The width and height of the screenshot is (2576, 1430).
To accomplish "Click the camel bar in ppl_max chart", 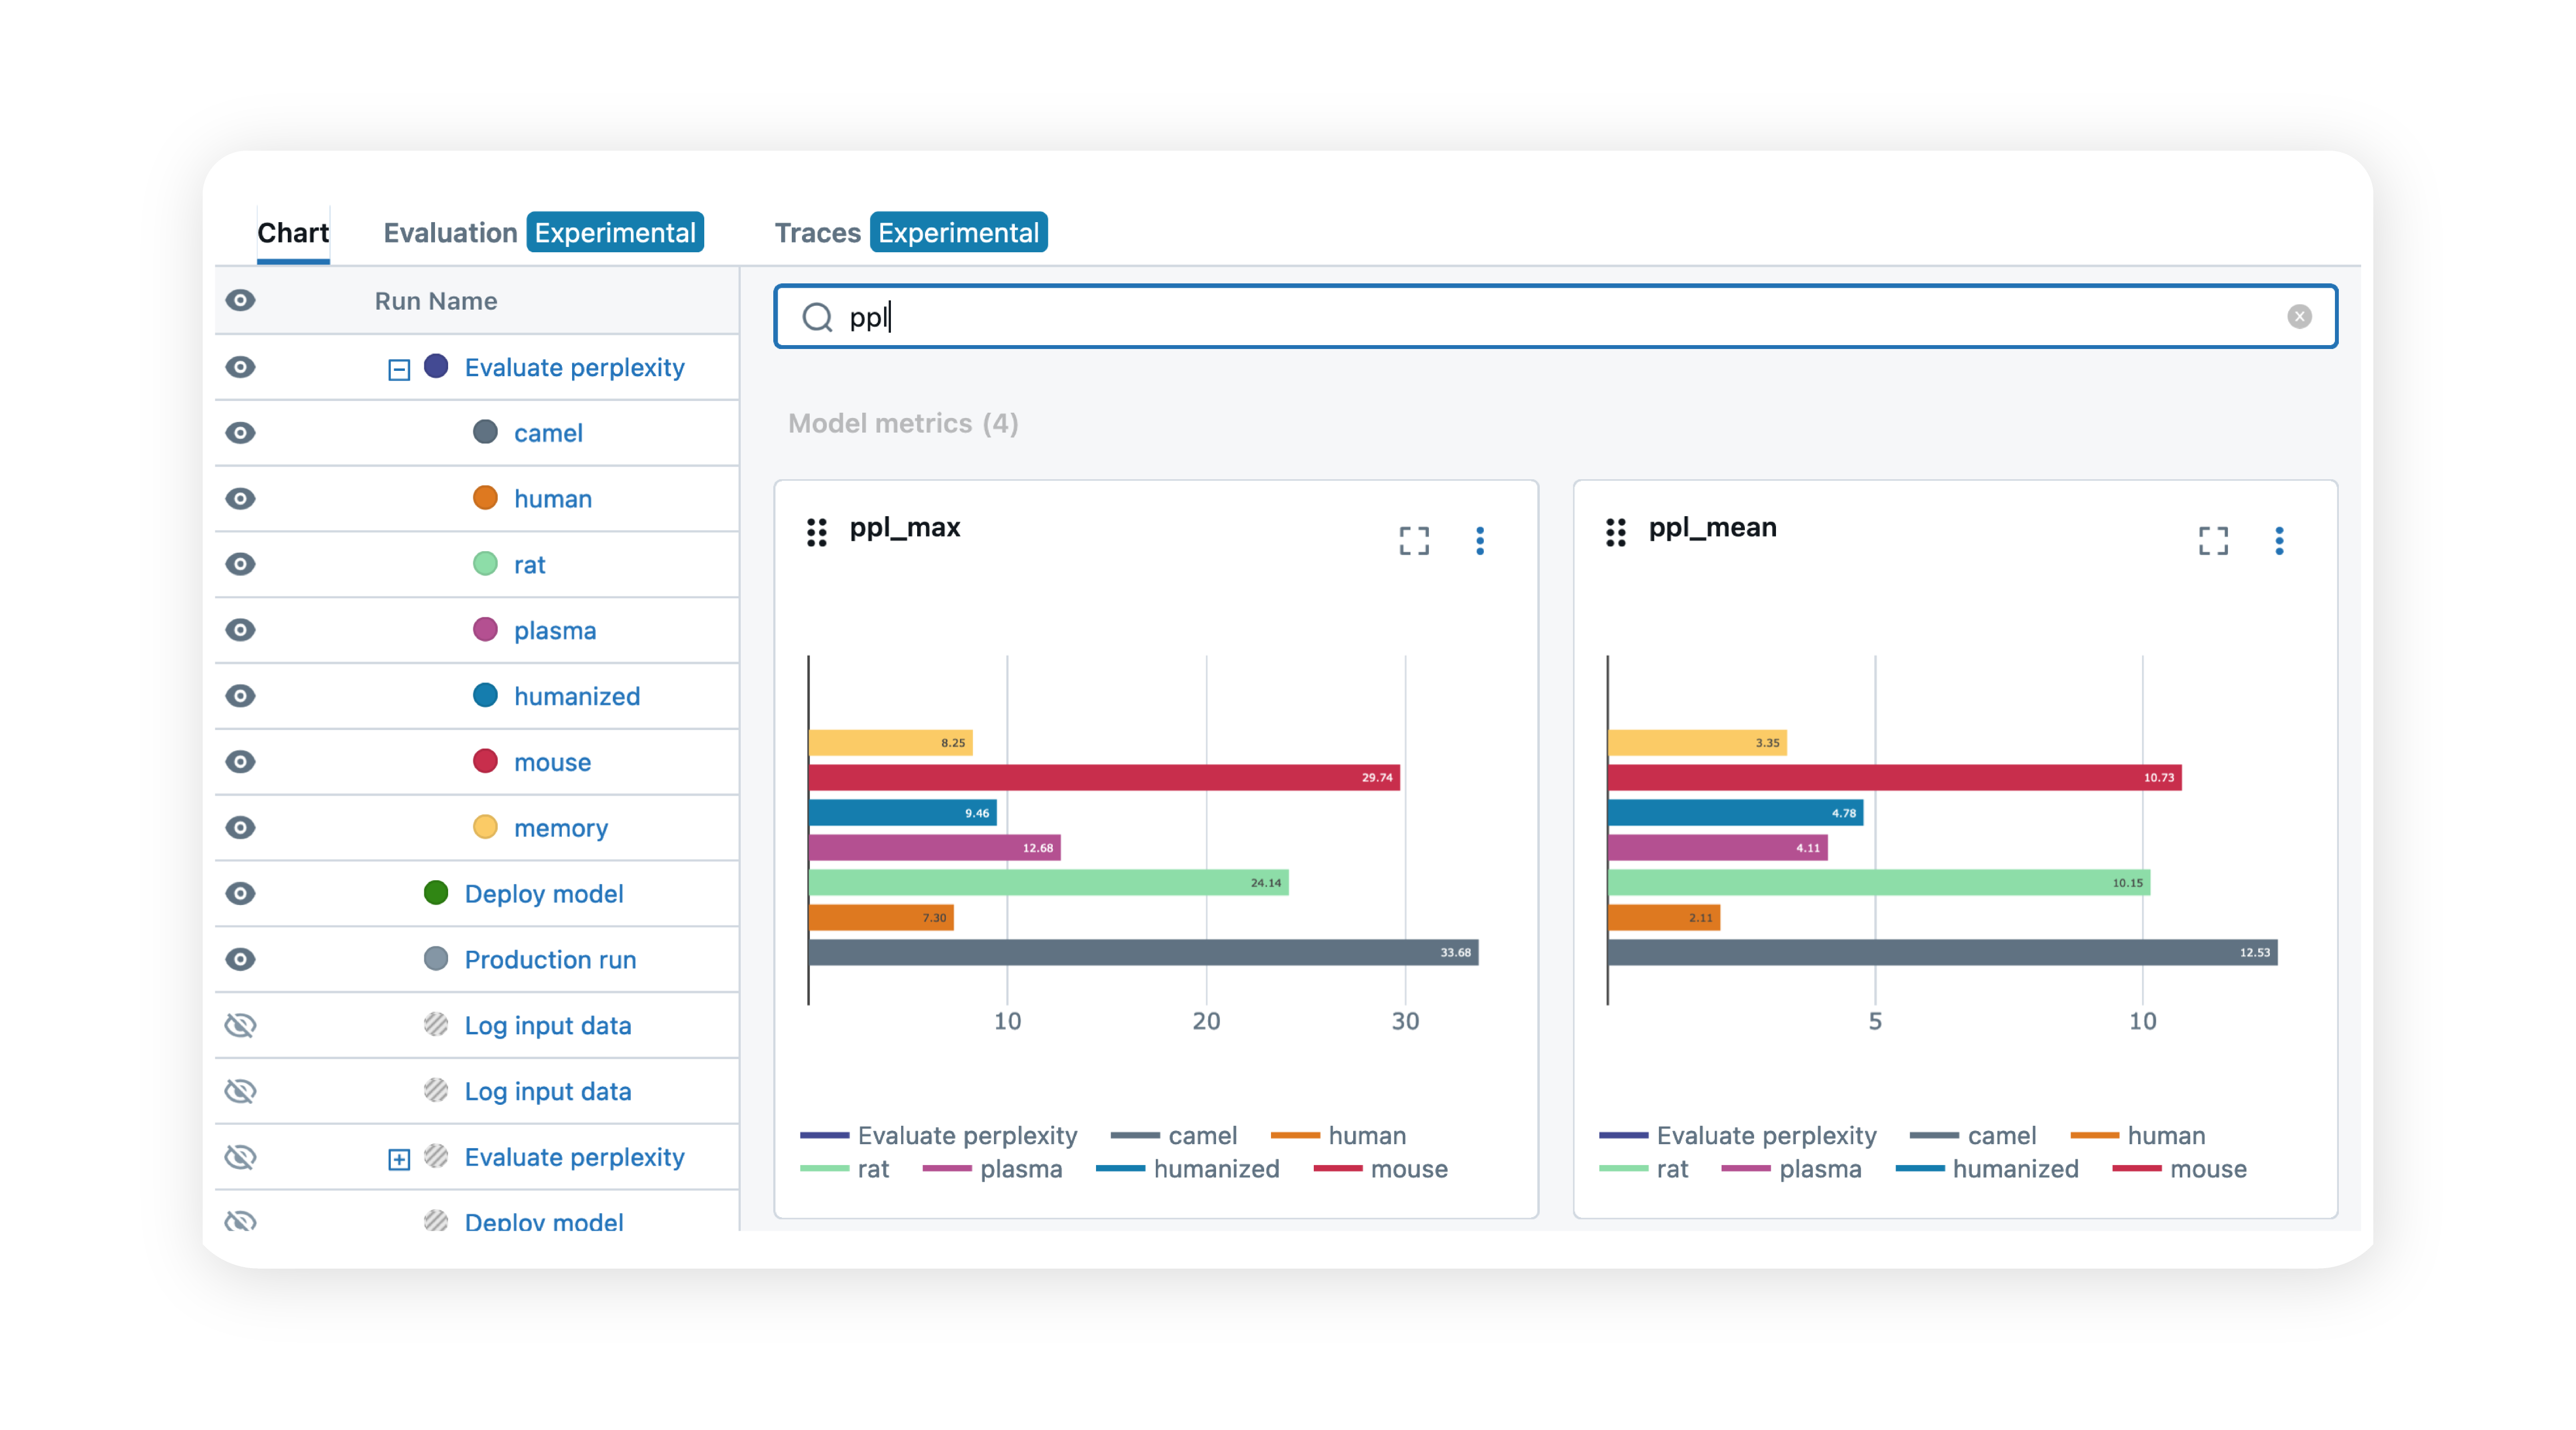I will [x=1143, y=952].
